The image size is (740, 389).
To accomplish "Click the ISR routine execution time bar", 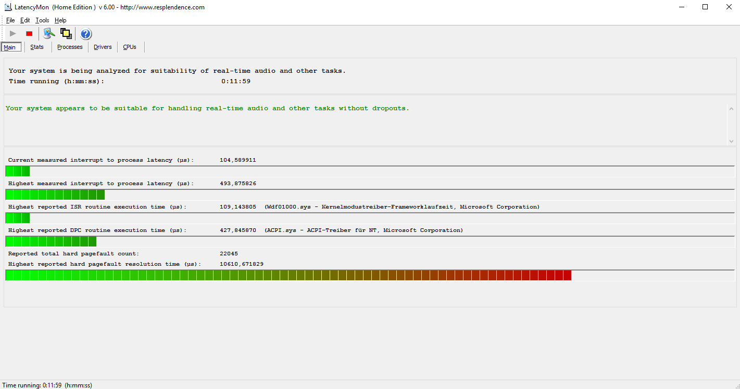I will [x=370, y=218].
